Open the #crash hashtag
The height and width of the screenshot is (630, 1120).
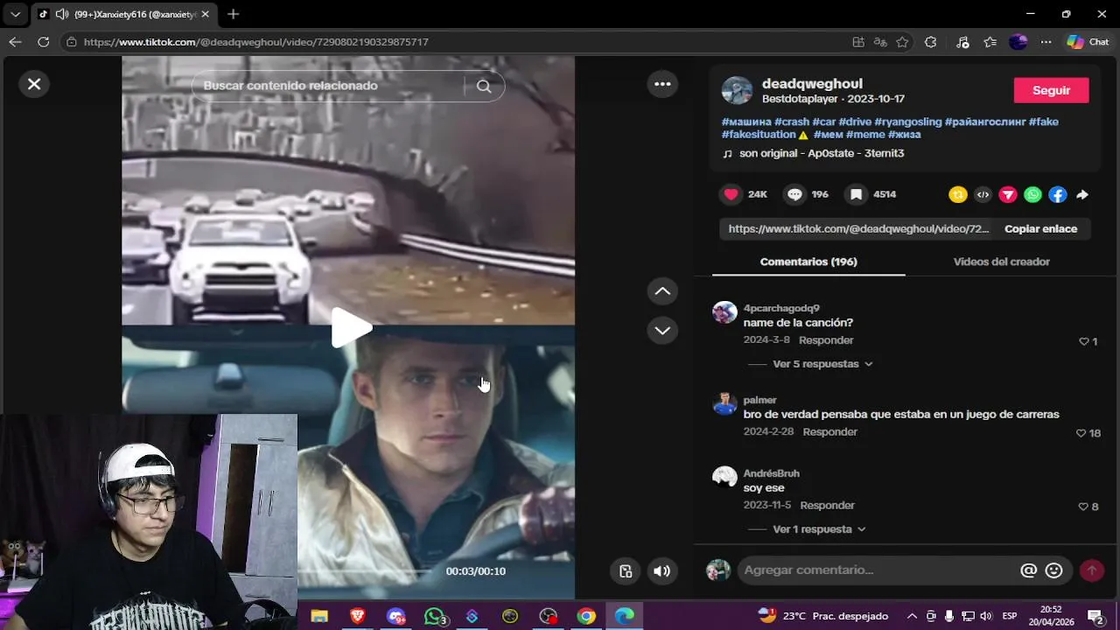click(x=792, y=122)
